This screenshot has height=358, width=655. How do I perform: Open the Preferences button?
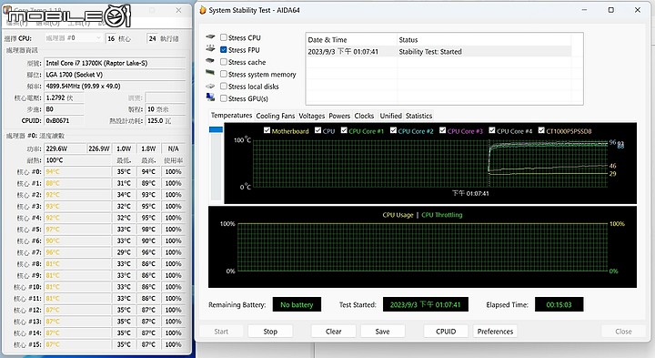click(x=495, y=332)
